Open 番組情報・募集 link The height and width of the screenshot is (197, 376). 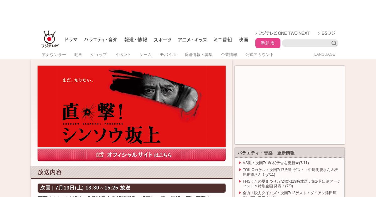198,55
